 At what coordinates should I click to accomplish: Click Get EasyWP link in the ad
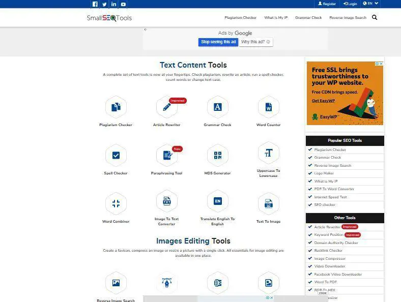[x=323, y=101]
